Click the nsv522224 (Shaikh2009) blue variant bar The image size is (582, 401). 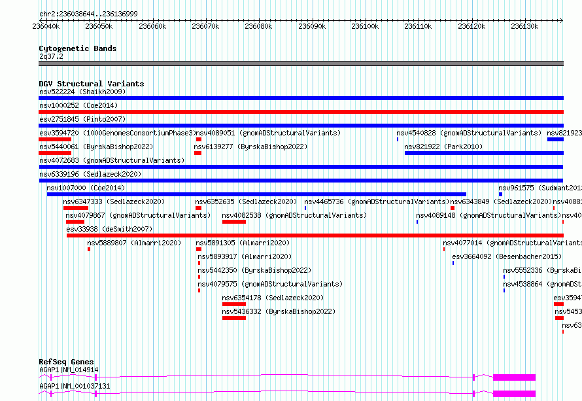(301, 98)
